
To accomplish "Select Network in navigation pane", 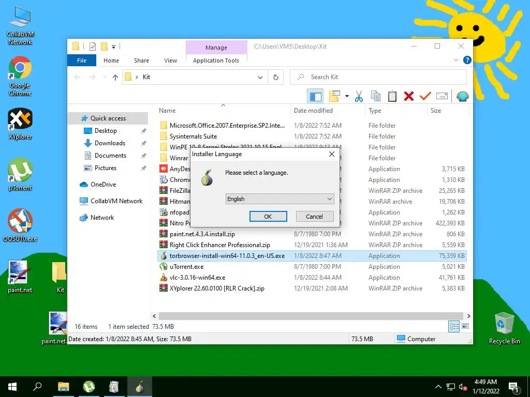I will [x=102, y=218].
